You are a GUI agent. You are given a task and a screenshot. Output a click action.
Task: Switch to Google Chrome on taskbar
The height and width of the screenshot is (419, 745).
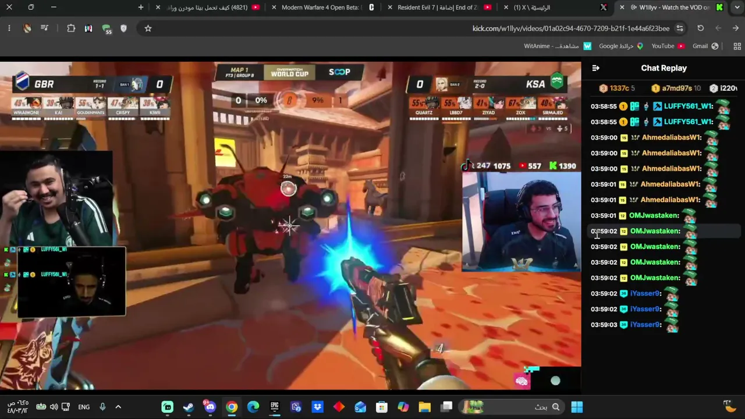pos(232,407)
